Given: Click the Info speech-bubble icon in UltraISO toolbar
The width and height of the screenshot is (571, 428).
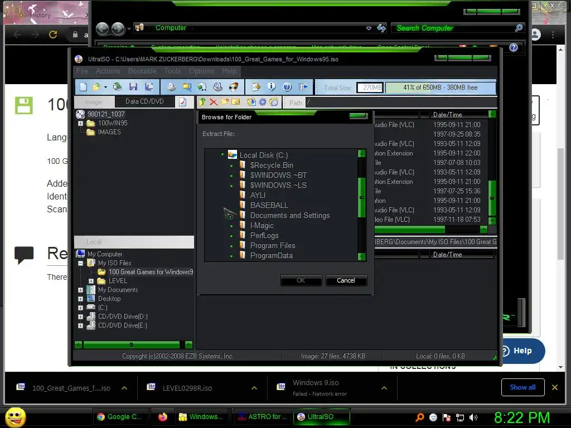Looking at the screenshot, I should (x=272, y=87).
